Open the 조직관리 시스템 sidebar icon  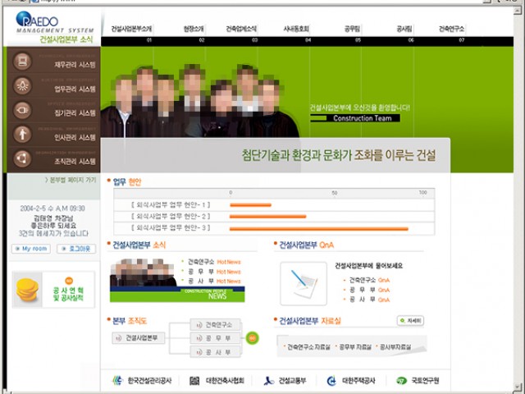(x=22, y=160)
